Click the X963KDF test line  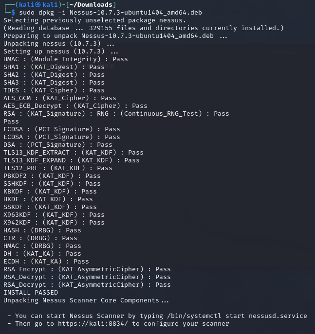coord(54,214)
